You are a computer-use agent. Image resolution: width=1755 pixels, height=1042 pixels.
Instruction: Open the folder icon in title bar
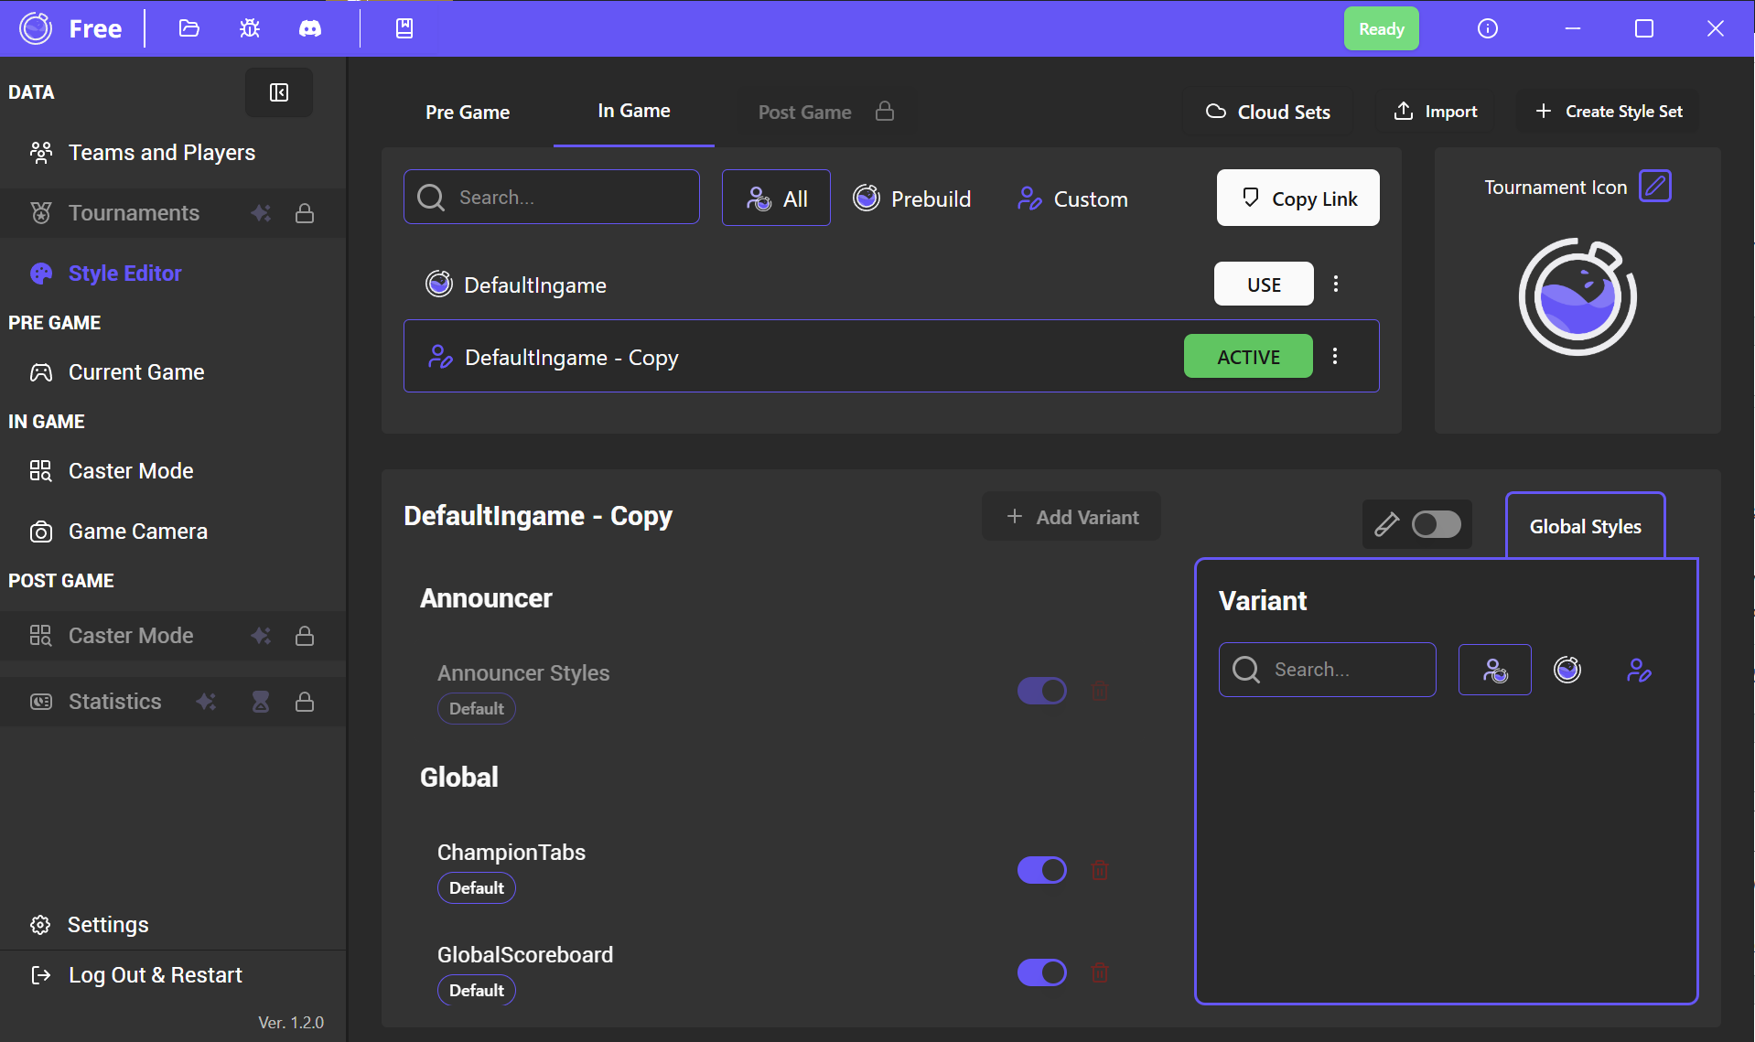coord(188,28)
